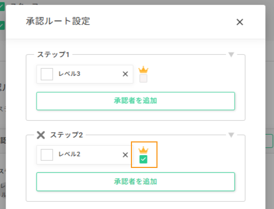Uncheck the green crown checkbox for レベル2
This screenshot has height=209, width=274.
pos(144,159)
